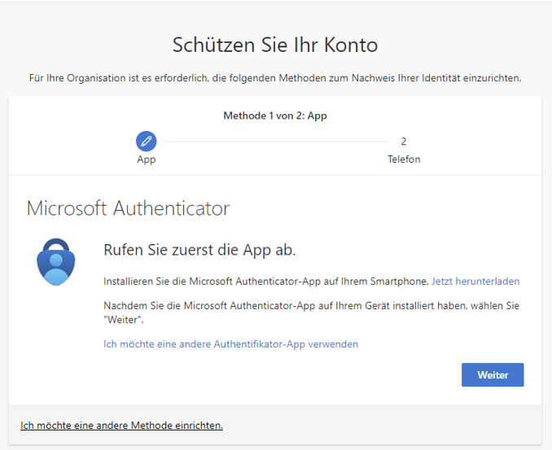
Task: Click the blue pencil step icon
Action: coord(147,142)
